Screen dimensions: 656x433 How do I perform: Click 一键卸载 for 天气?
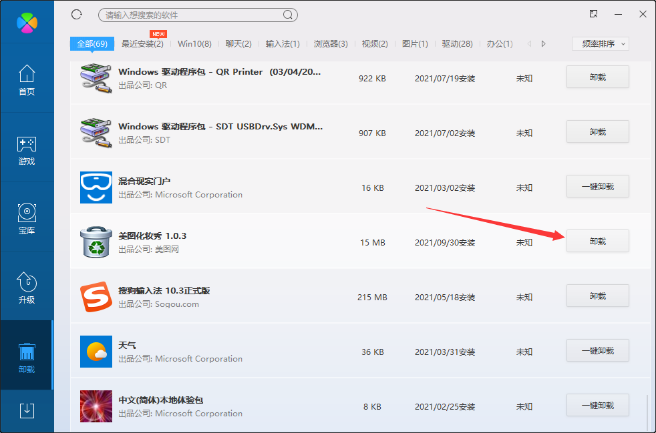click(598, 351)
